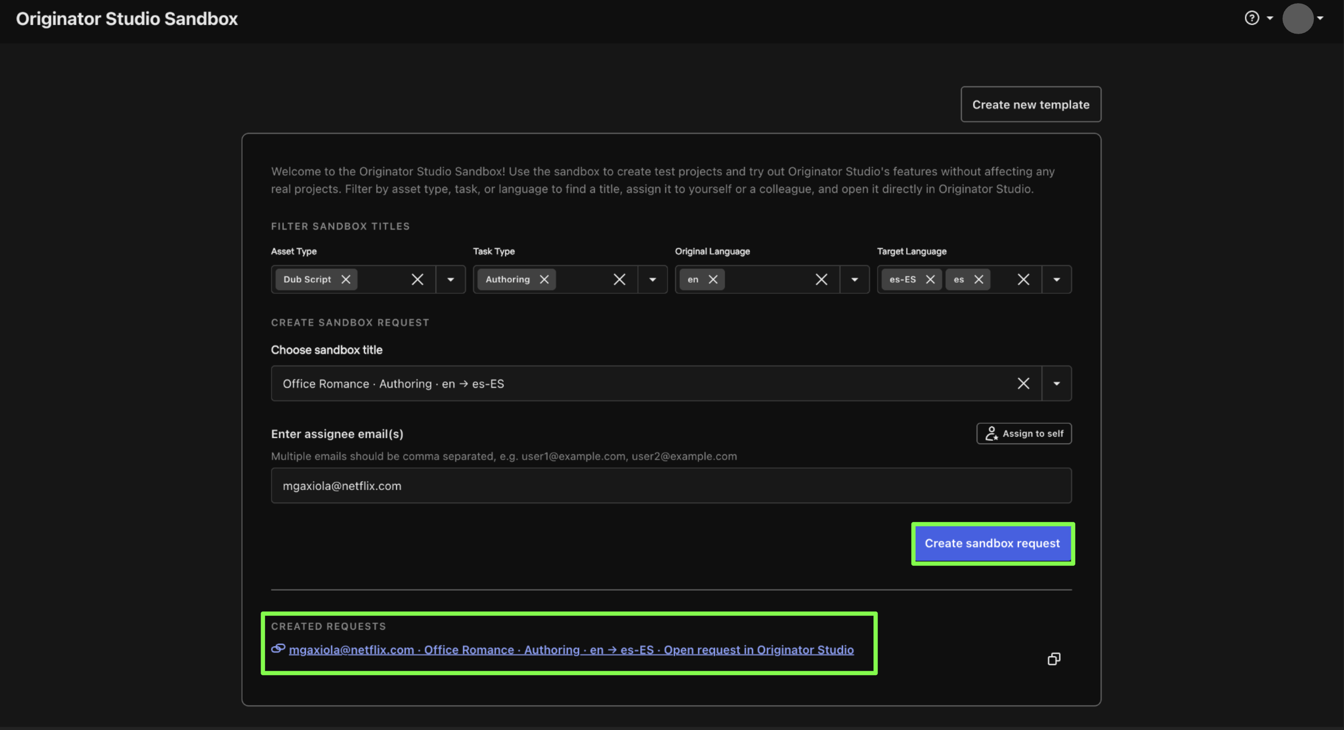Remove the Dub Script chip

click(x=346, y=279)
